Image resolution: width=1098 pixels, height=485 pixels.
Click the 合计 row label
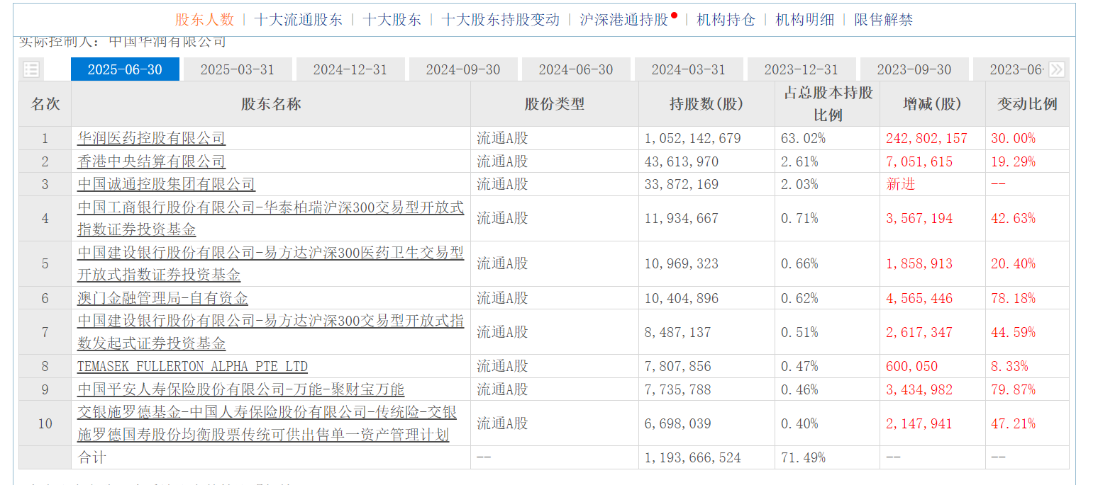(x=91, y=457)
